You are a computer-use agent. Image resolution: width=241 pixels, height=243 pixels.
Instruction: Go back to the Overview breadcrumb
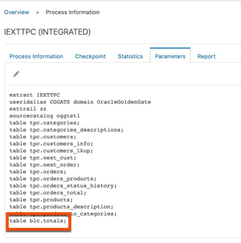click(x=17, y=12)
